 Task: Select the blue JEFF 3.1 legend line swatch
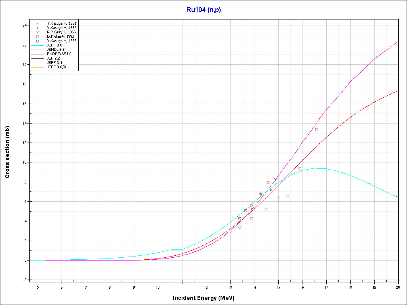click(37, 62)
